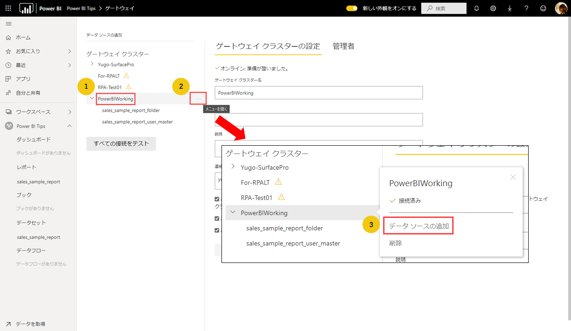
Task: Expand the Yugo-SurfacePro gateway node
Action: (92, 64)
